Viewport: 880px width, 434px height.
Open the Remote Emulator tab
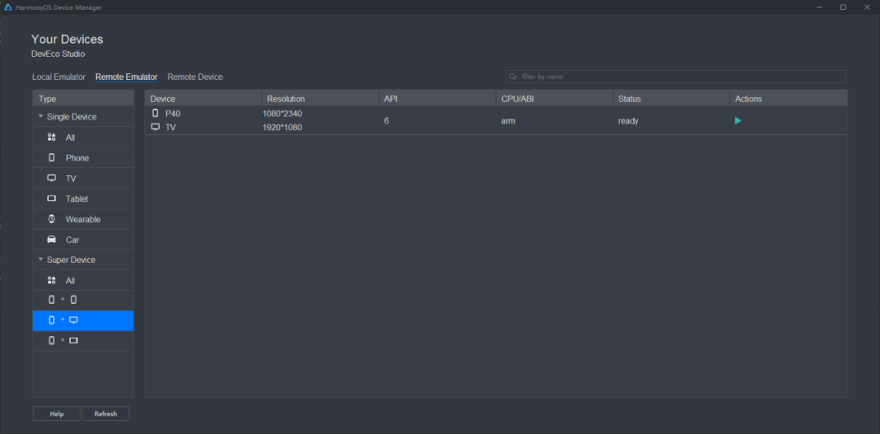[126, 77]
